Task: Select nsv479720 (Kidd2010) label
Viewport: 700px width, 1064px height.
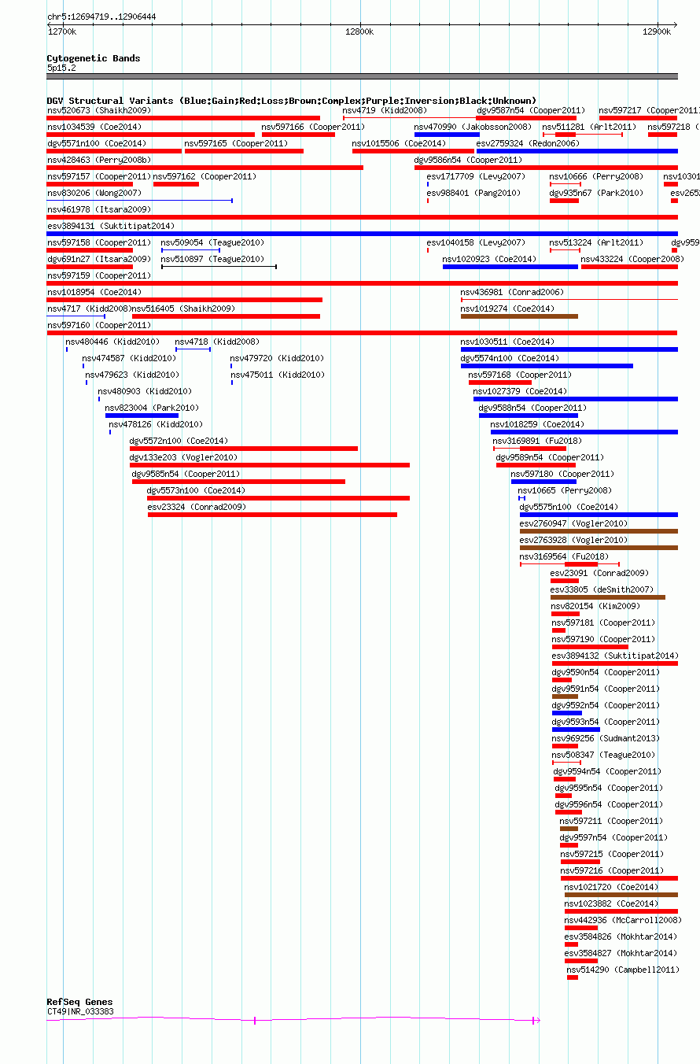Action: coord(277,358)
